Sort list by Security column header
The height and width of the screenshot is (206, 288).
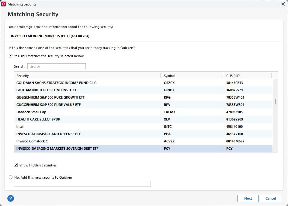pos(88,75)
